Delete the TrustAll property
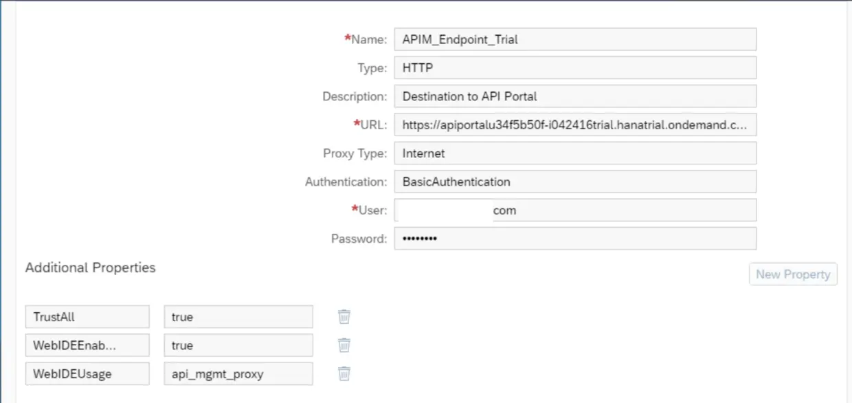This screenshot has height=403, width=852. 344,316
